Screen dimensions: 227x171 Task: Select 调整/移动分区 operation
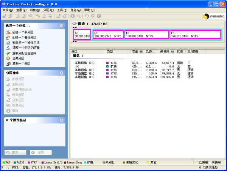(x=19, y=89)
